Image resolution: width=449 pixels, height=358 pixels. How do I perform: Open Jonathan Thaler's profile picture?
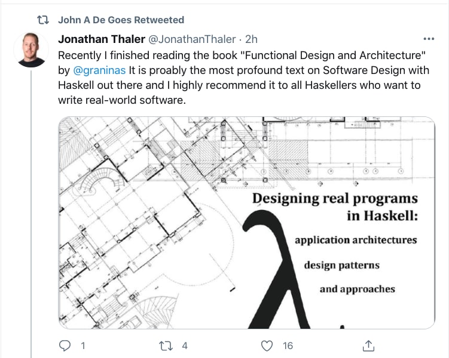tap(31, 50)
